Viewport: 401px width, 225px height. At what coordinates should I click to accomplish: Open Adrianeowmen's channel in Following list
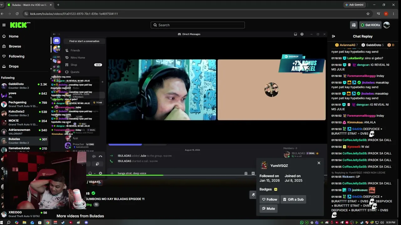point(24,132)
